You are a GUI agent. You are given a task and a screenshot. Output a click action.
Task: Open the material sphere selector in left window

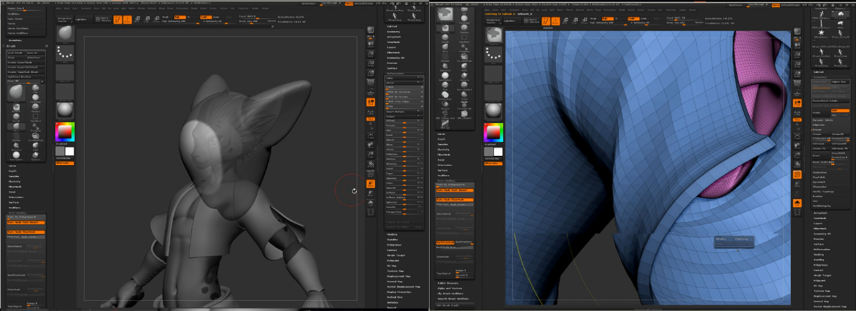tap(65, 109)
